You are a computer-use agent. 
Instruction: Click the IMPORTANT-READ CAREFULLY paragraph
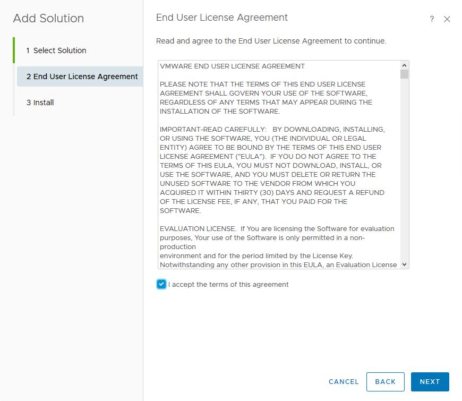[271, 170]
